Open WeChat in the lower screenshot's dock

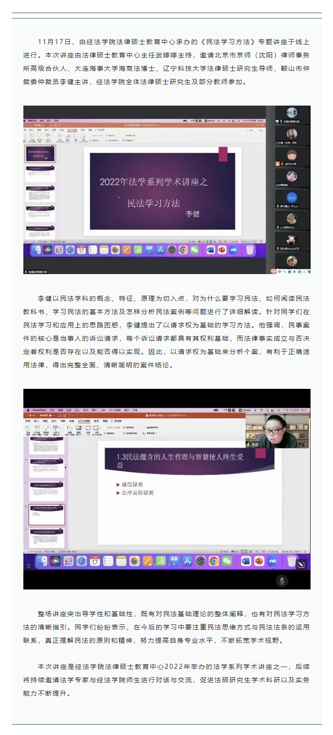pyautogui.click(x=227, y=561)
